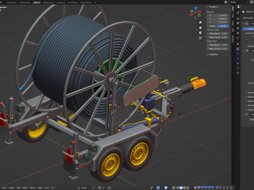Open the shading options dropdown arrow

coord(191,188)
